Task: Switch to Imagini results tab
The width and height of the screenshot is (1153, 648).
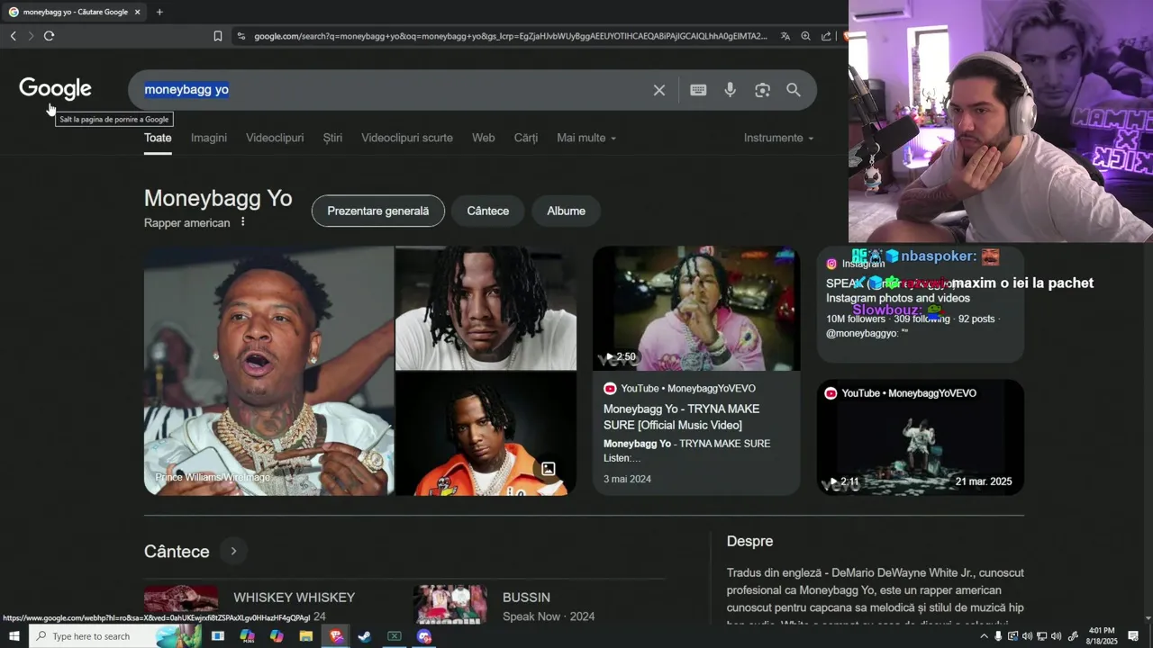Action: (x=209, y=138)
